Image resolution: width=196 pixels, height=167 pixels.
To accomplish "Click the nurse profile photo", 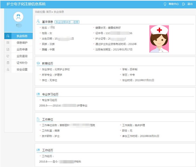I will tap(159, 39).
